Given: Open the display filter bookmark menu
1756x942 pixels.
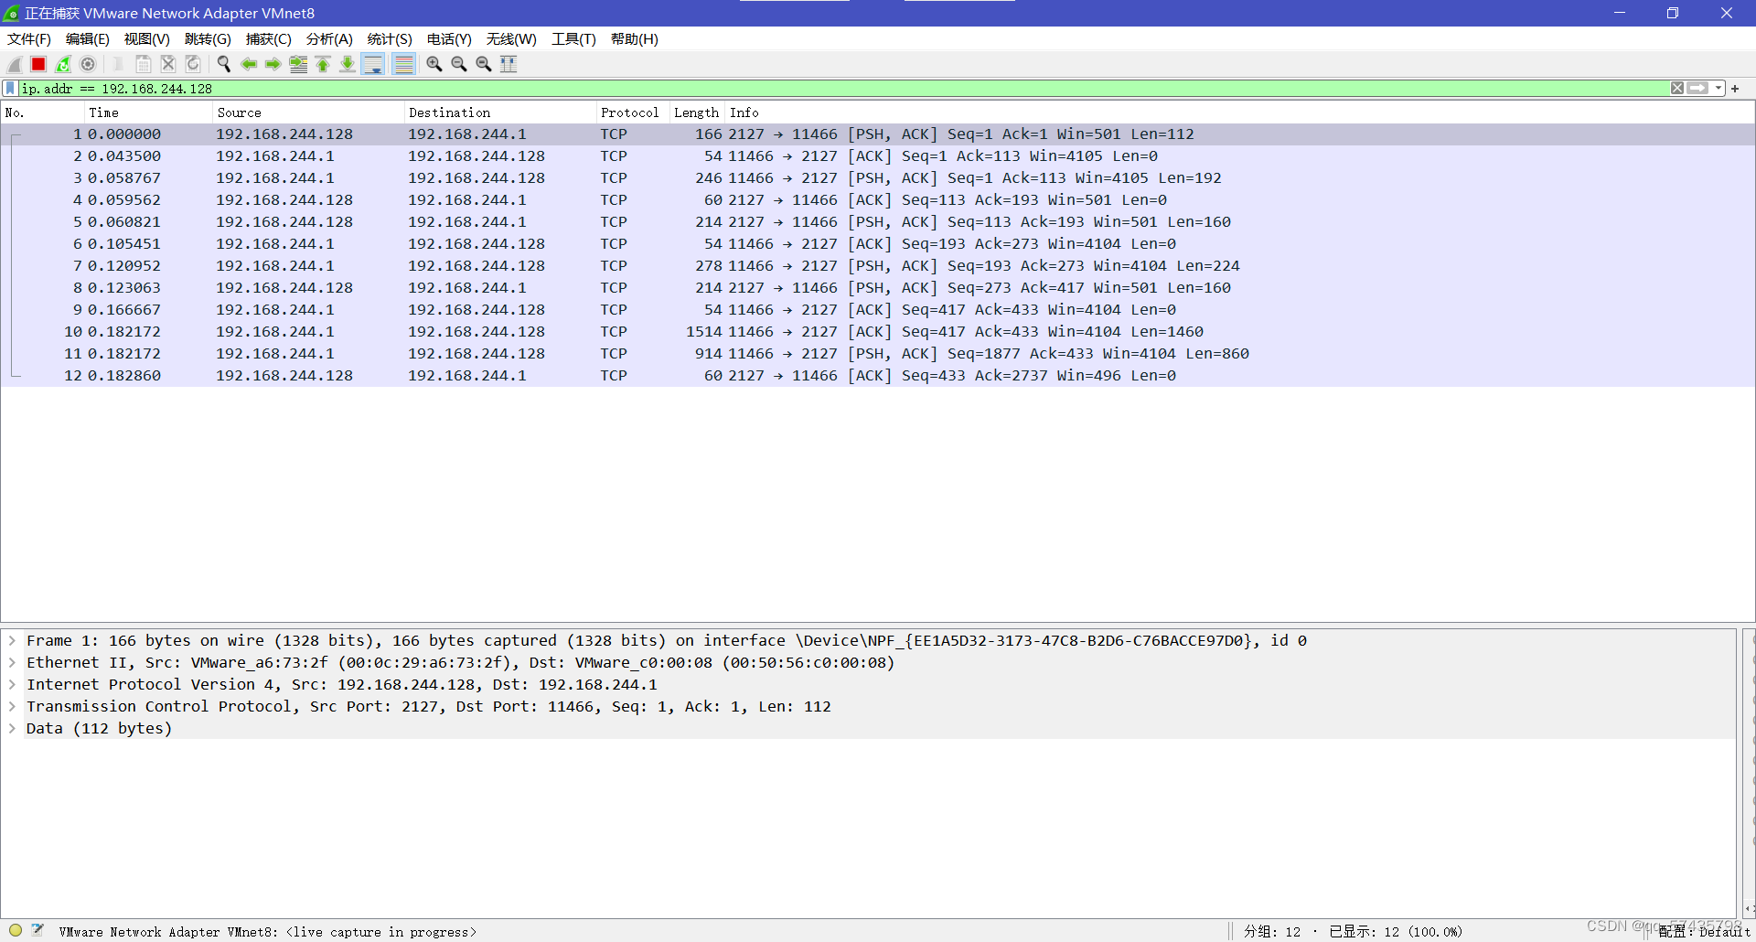Looking at the screenshot, I should (10, 89).
